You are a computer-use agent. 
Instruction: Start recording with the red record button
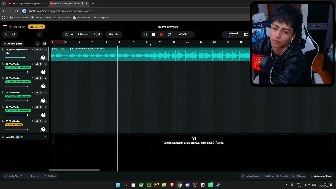tap(161, 34)
